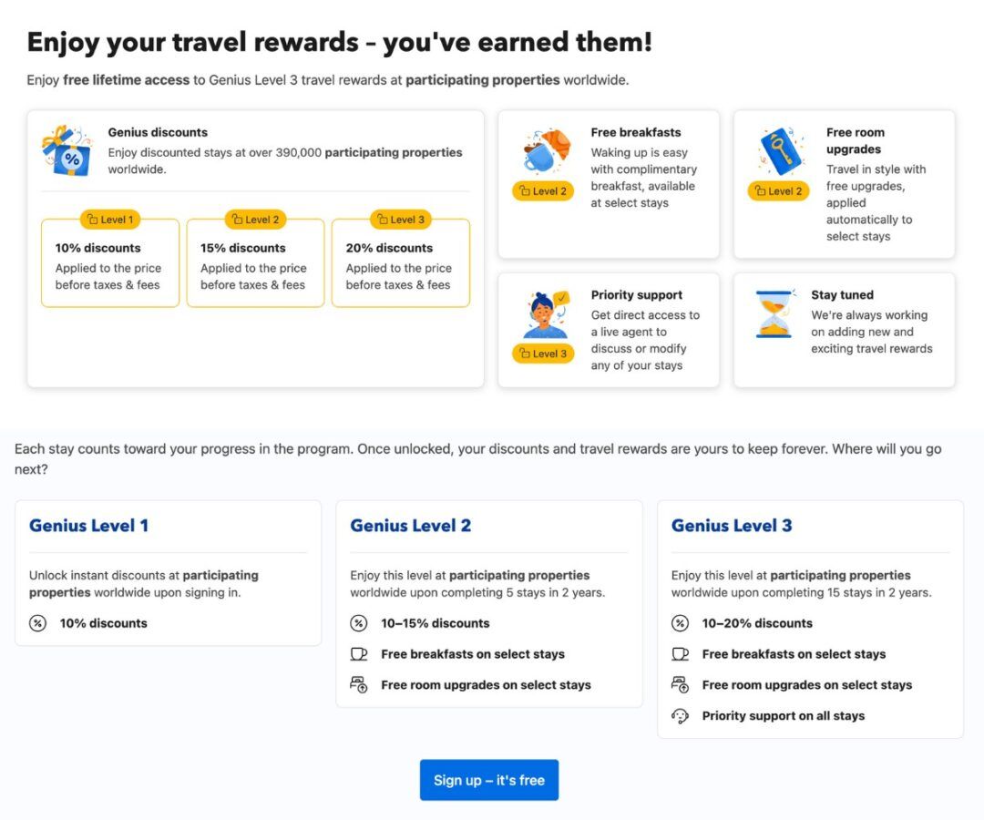Click the speech bubble breakfast icon in Level 2
Viewport: 984px width, 820px height.
(358, 653)
